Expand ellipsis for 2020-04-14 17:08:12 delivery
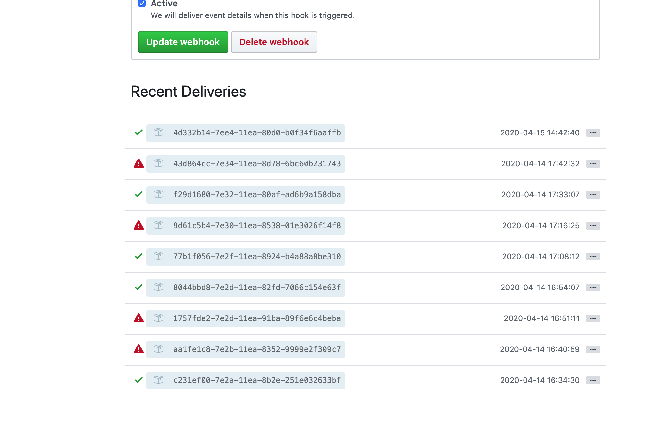This screenshot has width=669, height=430. pos(593,257)
